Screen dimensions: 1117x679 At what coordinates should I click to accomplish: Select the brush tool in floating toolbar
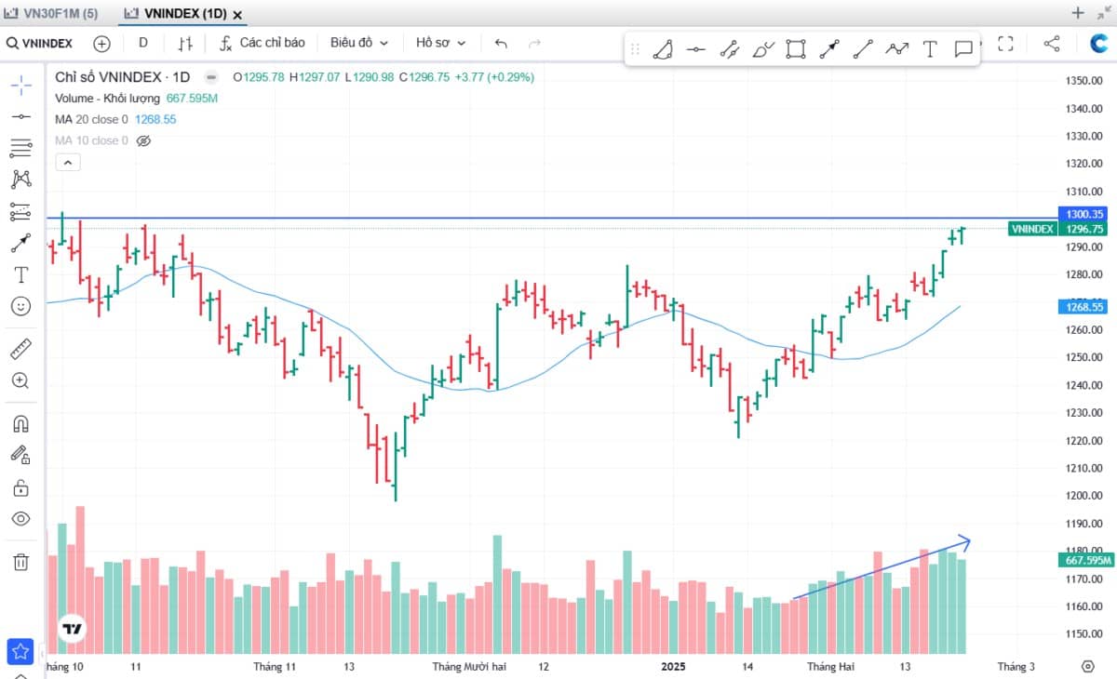(762, 49)
